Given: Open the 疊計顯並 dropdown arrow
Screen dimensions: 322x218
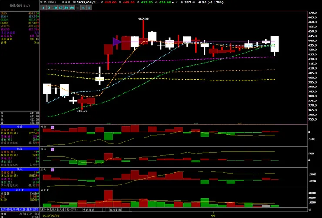Looking at the screenshot, I should click(104, 210).
